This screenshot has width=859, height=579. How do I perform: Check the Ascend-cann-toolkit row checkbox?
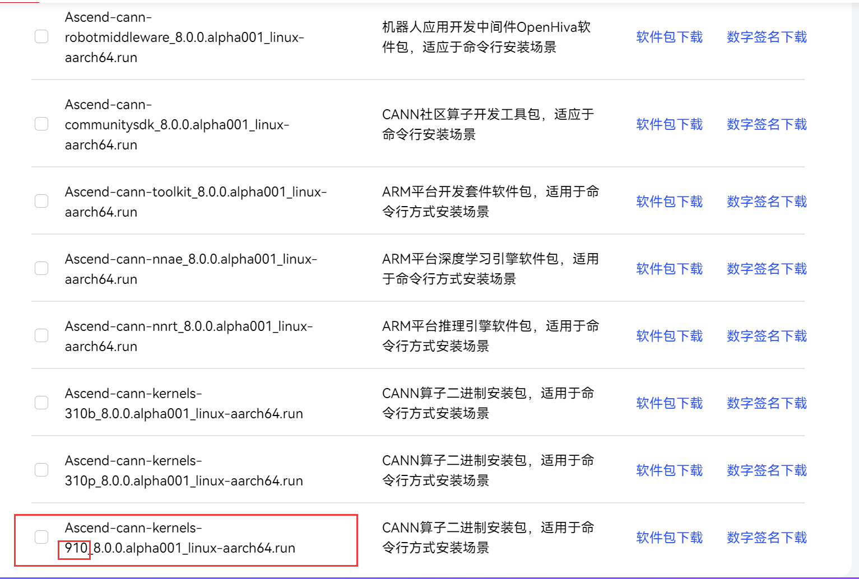(41, 201)
